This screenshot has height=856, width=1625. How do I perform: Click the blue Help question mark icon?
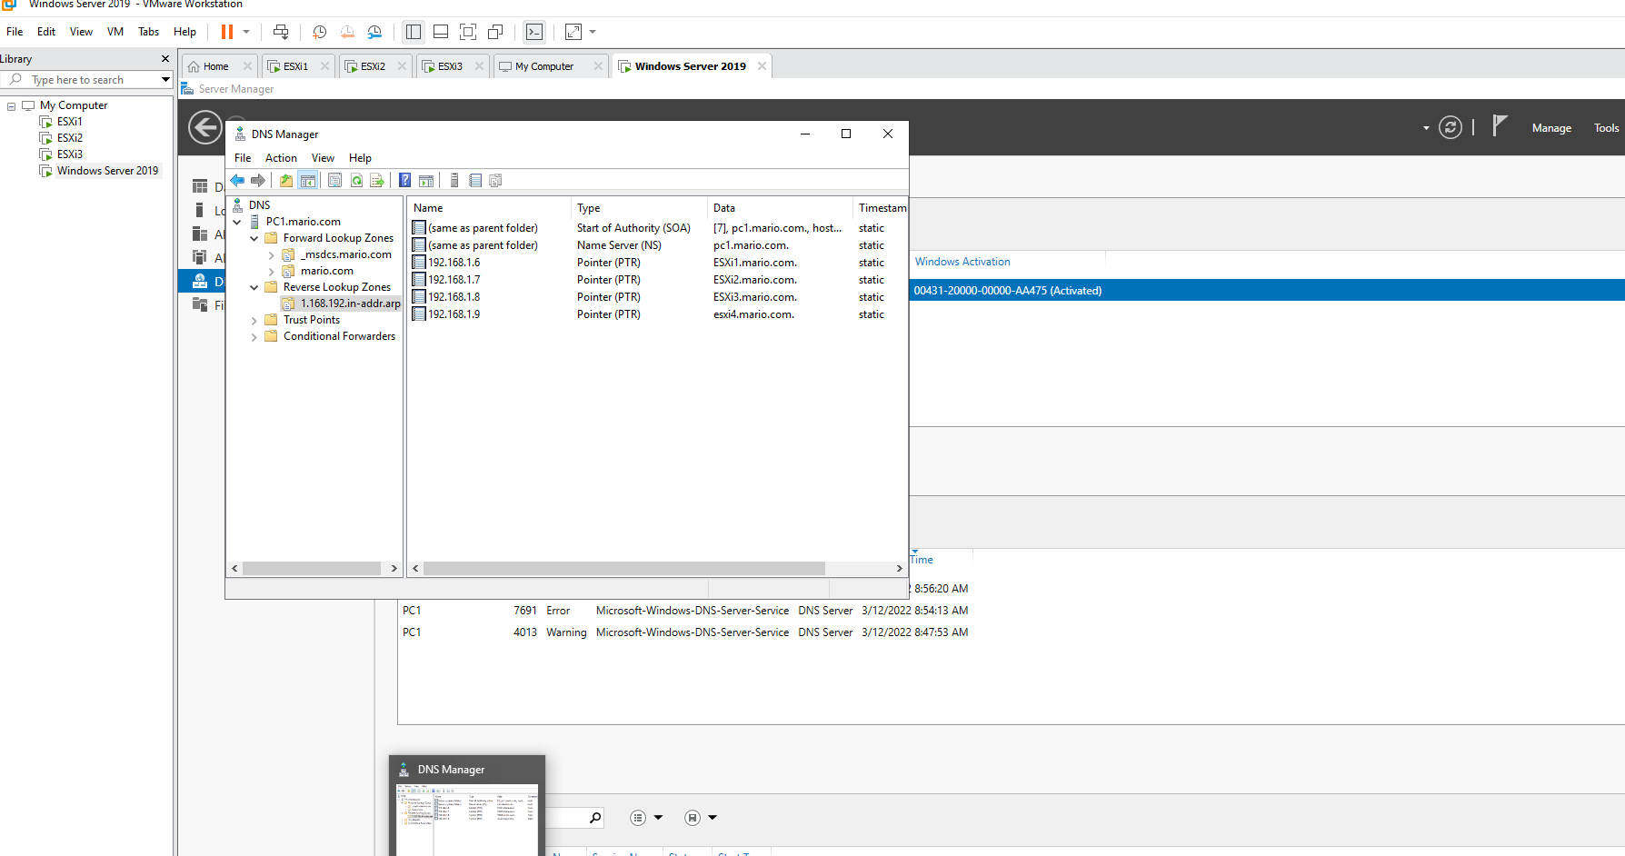click(x=405, y=180)
